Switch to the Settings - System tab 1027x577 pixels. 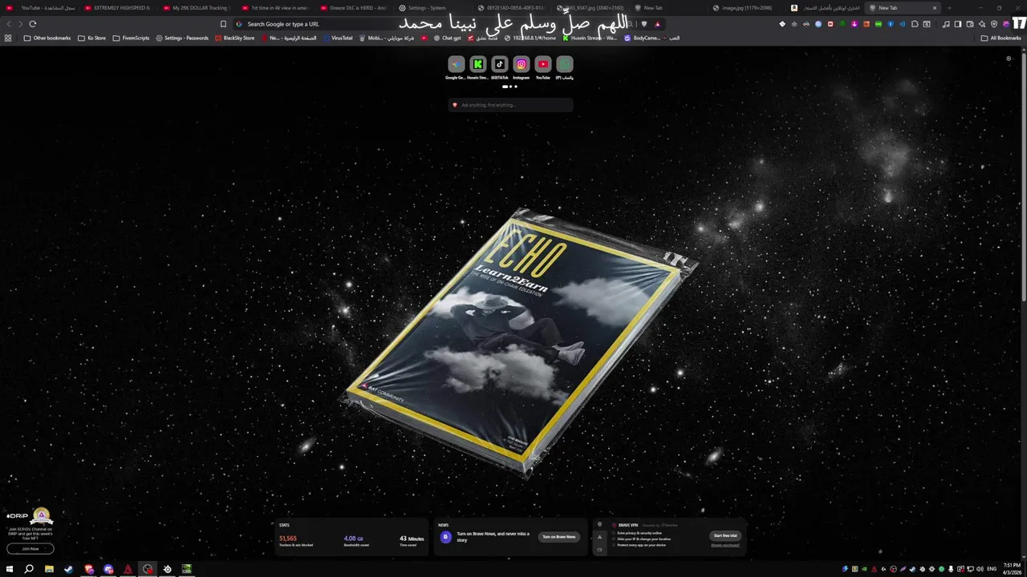pos(432,8)
